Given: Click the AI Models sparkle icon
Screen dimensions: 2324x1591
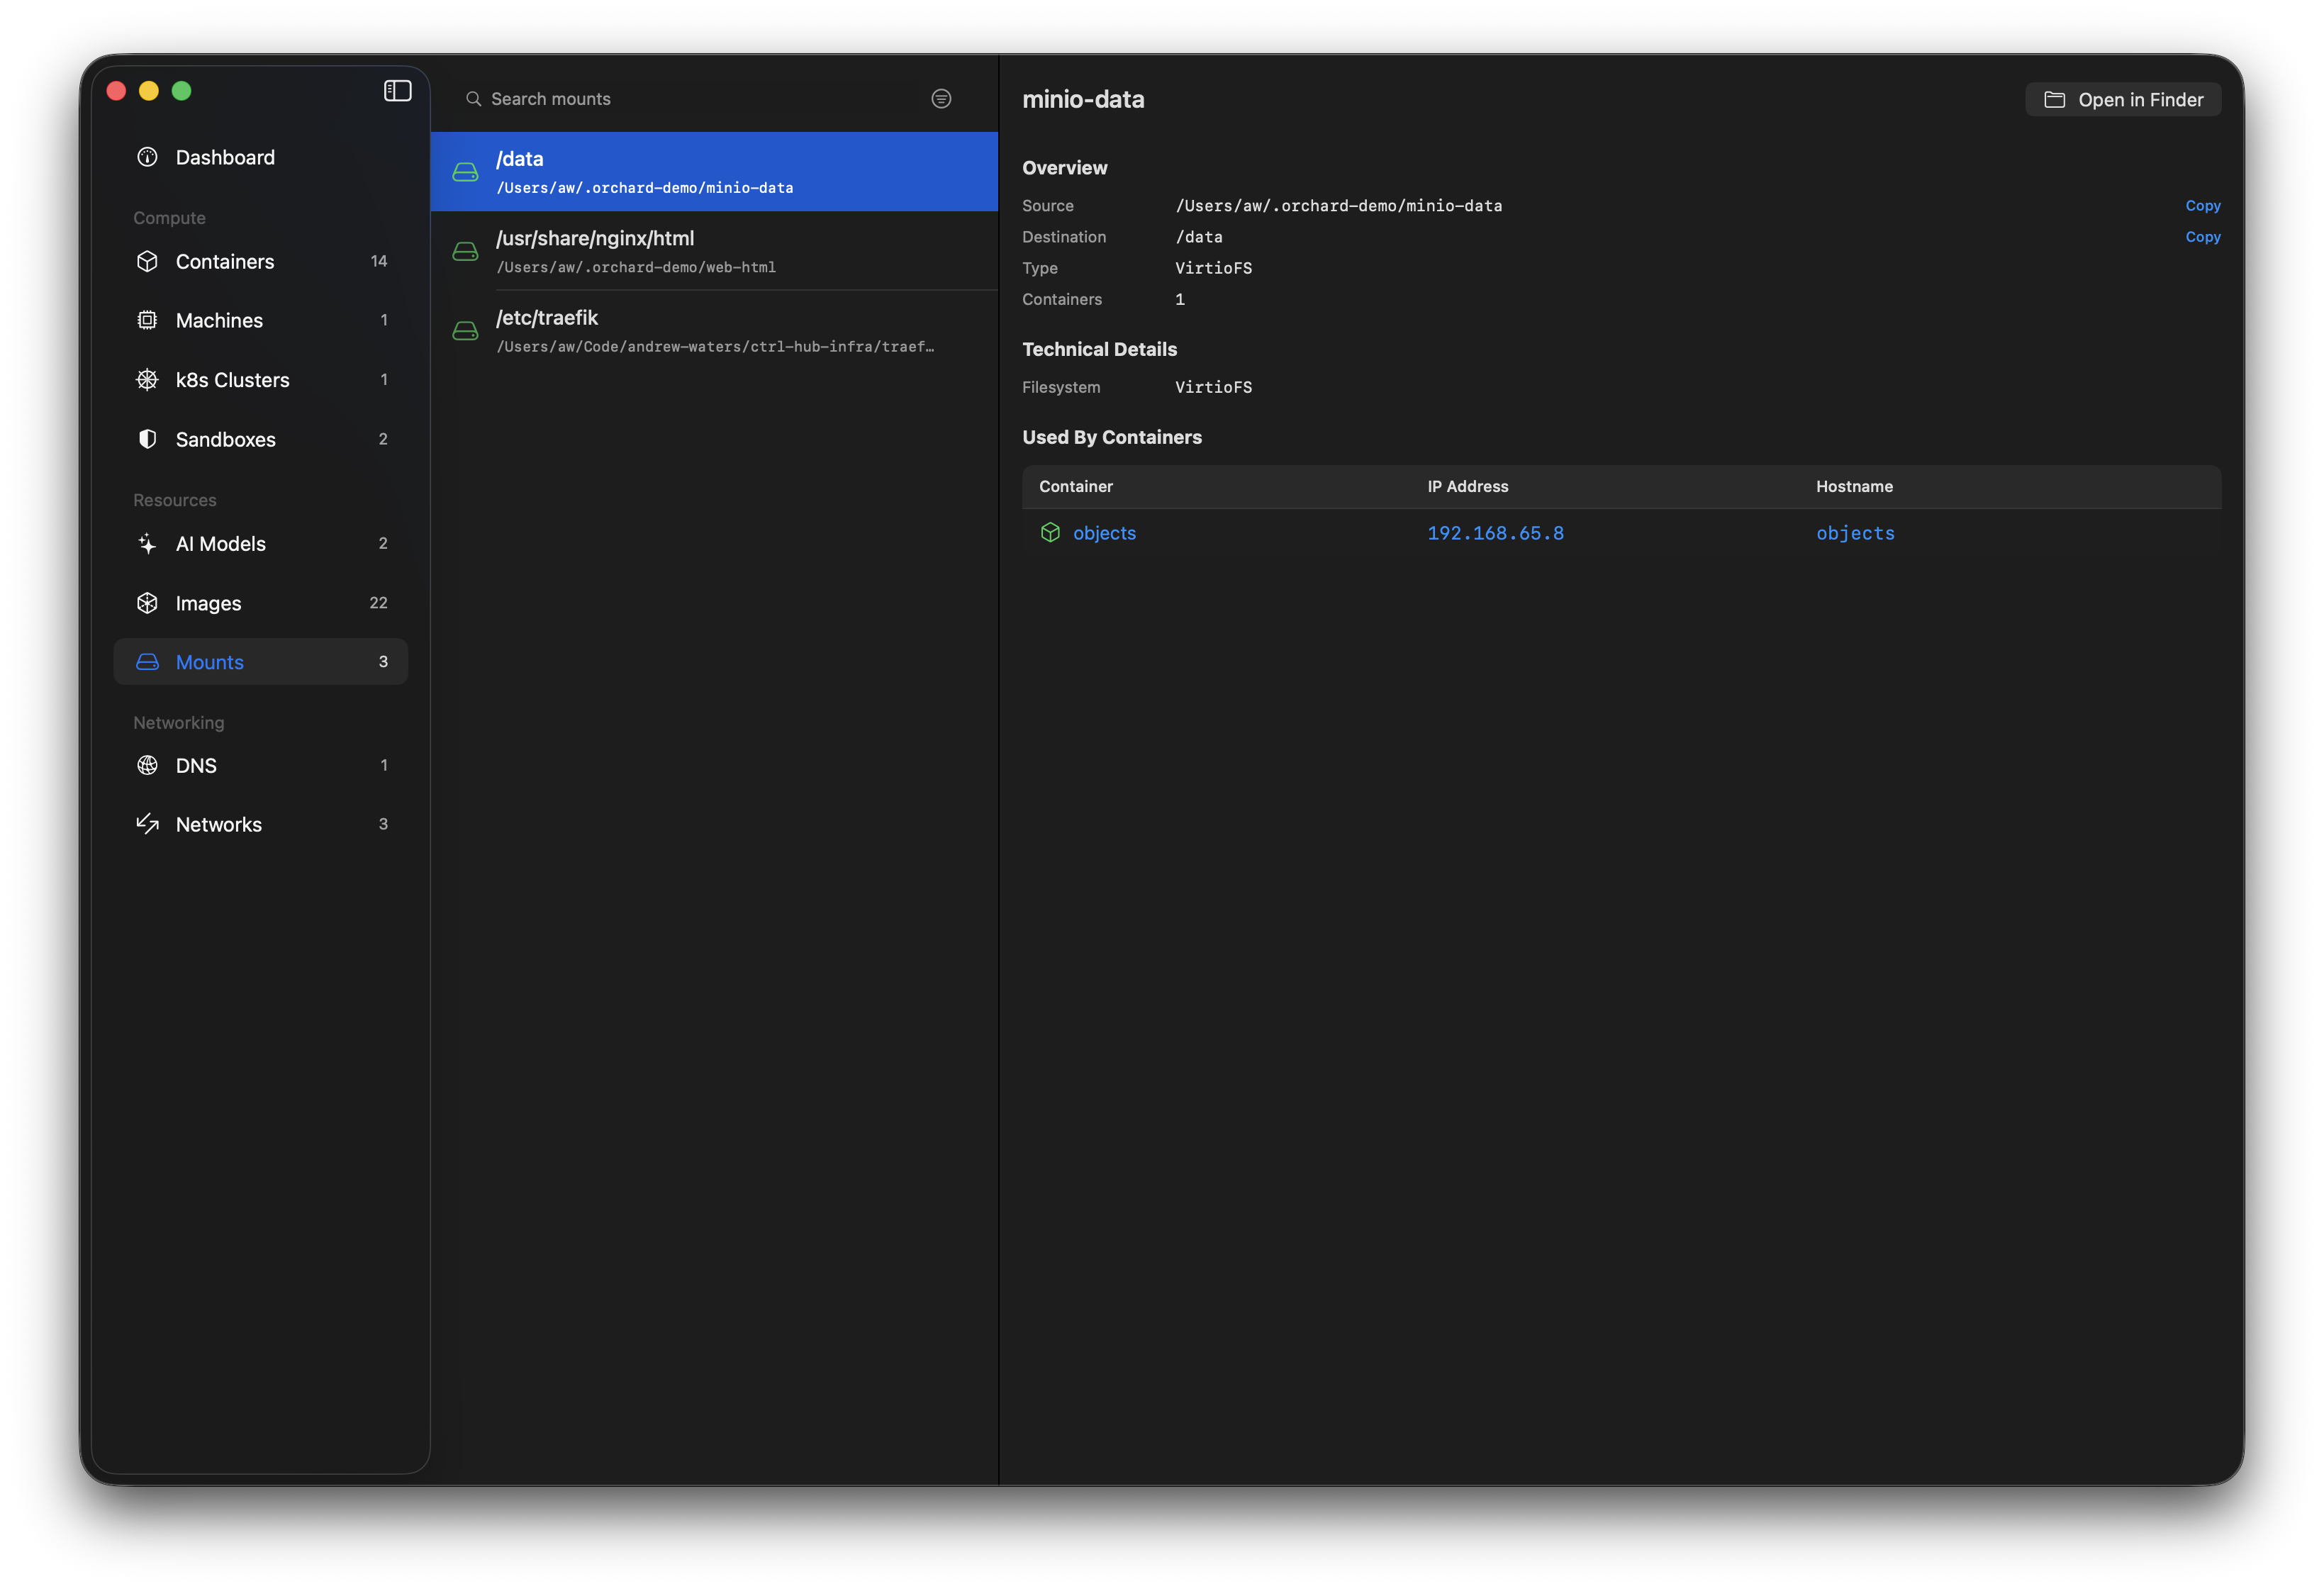Looking at the screenshot, I should [147, 544].
